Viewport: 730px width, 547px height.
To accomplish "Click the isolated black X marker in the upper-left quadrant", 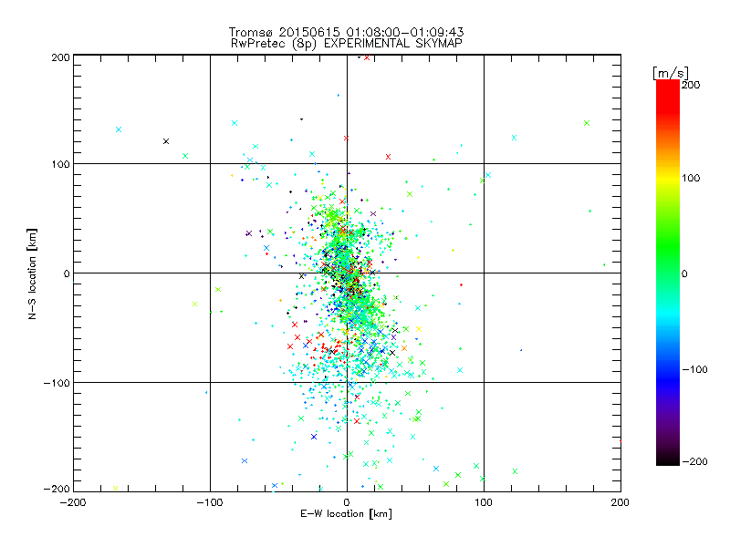I will (166, 141).
